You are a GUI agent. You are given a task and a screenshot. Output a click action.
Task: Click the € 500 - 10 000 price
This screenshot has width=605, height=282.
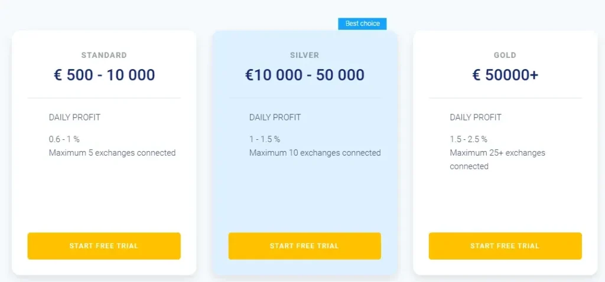[x=104, y=76]
